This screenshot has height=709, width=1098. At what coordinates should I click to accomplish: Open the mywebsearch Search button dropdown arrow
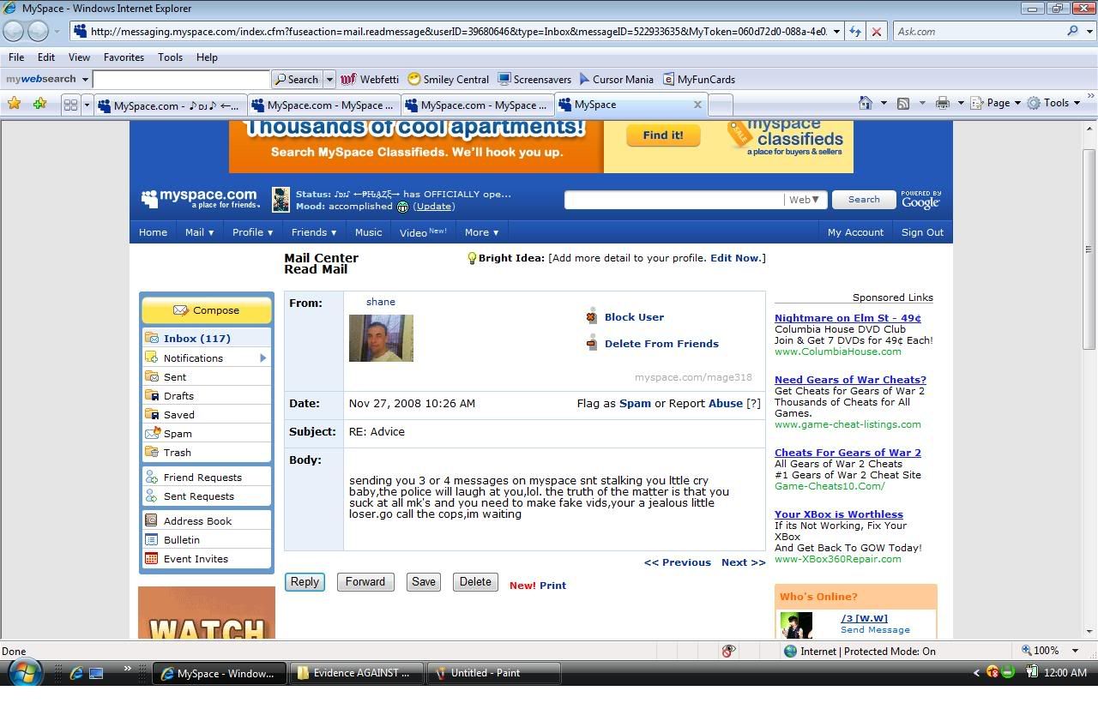(329, 79)
